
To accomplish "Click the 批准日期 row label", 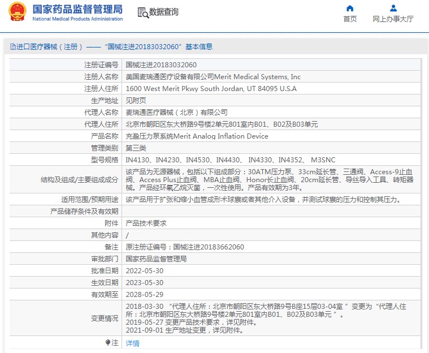I will pos(105,271).
